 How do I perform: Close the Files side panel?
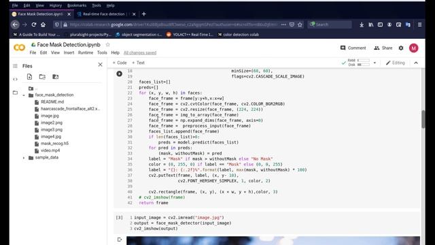click(x=100, y=65)
